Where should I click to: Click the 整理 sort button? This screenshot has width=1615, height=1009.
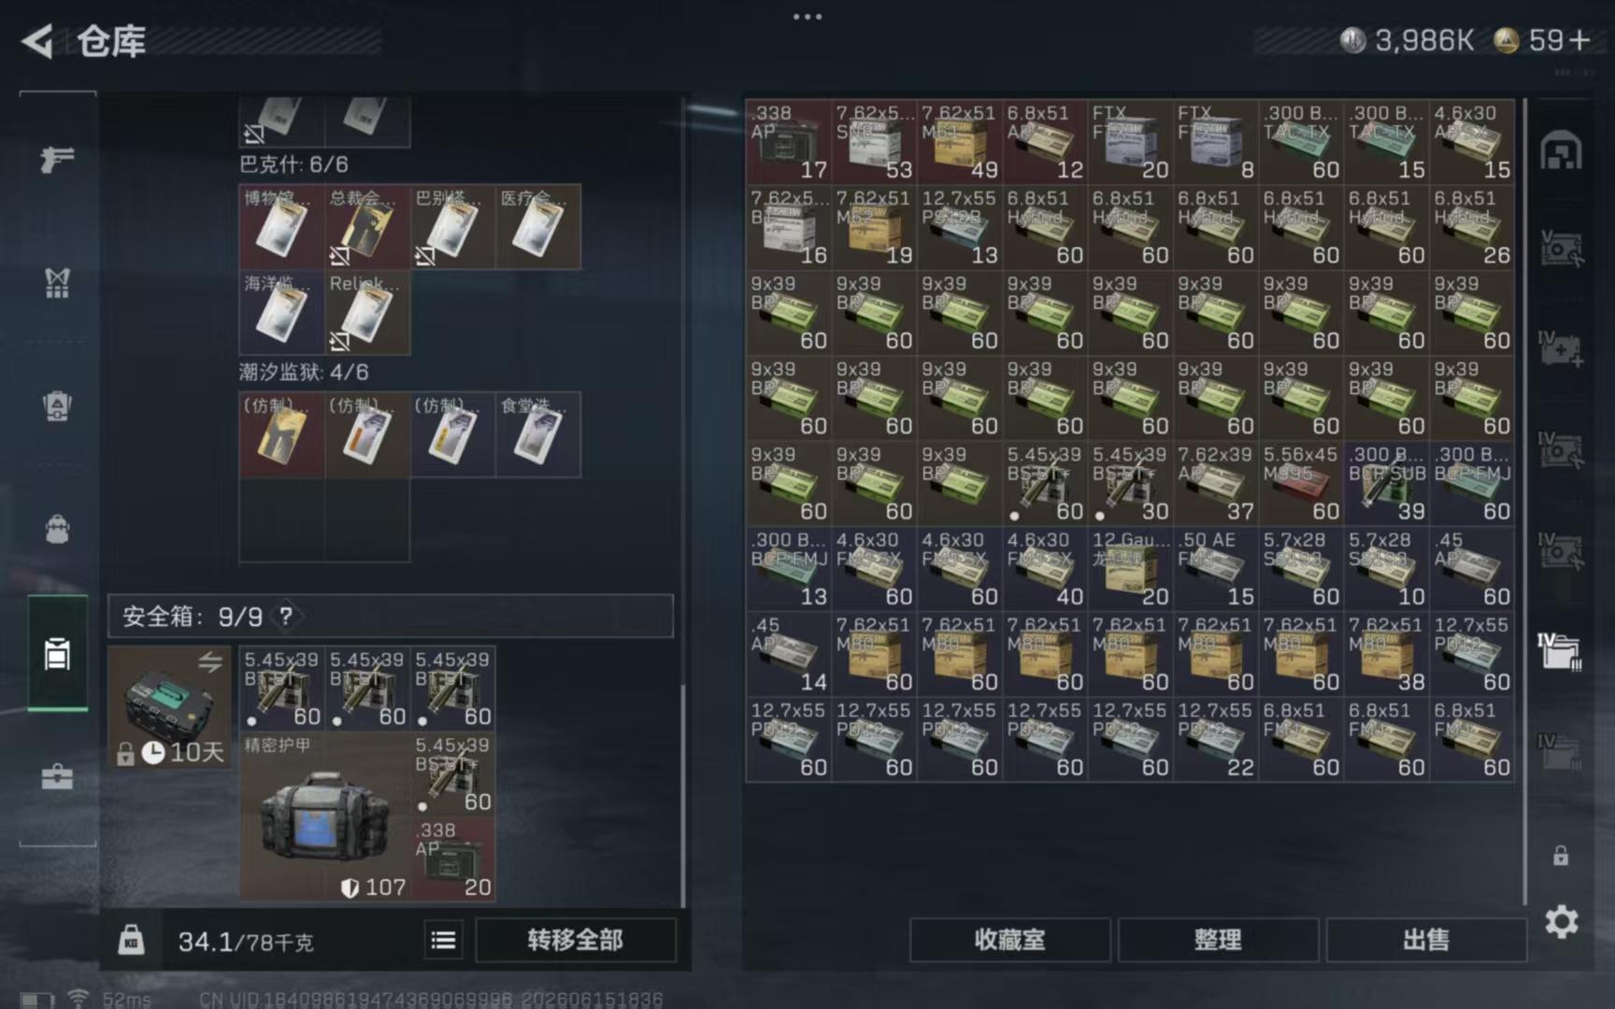click(1218, 940)
